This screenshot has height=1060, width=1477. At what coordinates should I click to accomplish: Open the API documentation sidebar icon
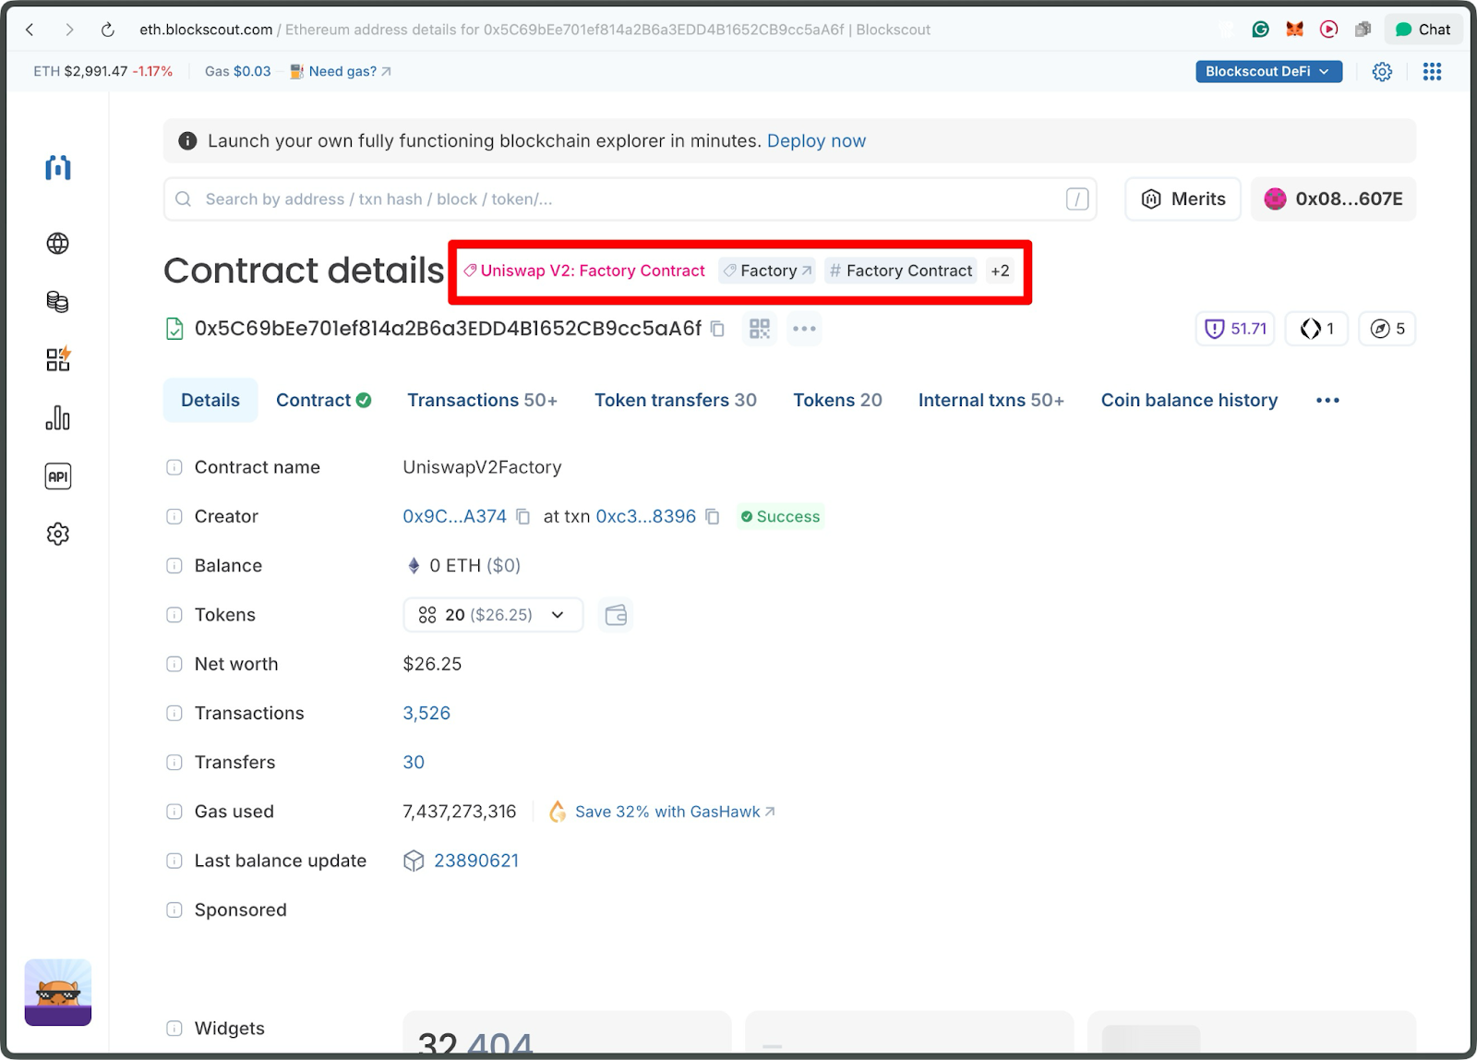pyautogui.click(x=57, y=476)
